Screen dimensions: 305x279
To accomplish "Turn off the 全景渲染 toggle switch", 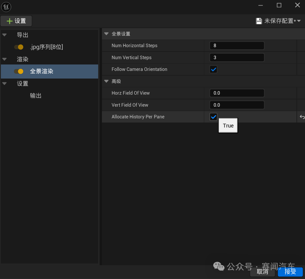I will pos(19,71).
